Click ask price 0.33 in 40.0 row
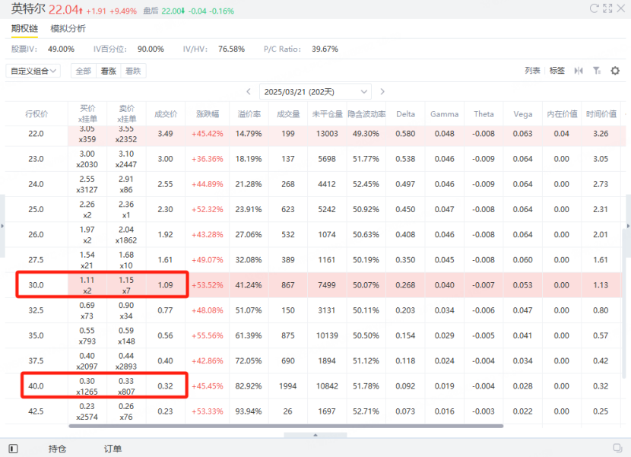The image size is (631, 457). pyautogui.click(x=126, y=381)
